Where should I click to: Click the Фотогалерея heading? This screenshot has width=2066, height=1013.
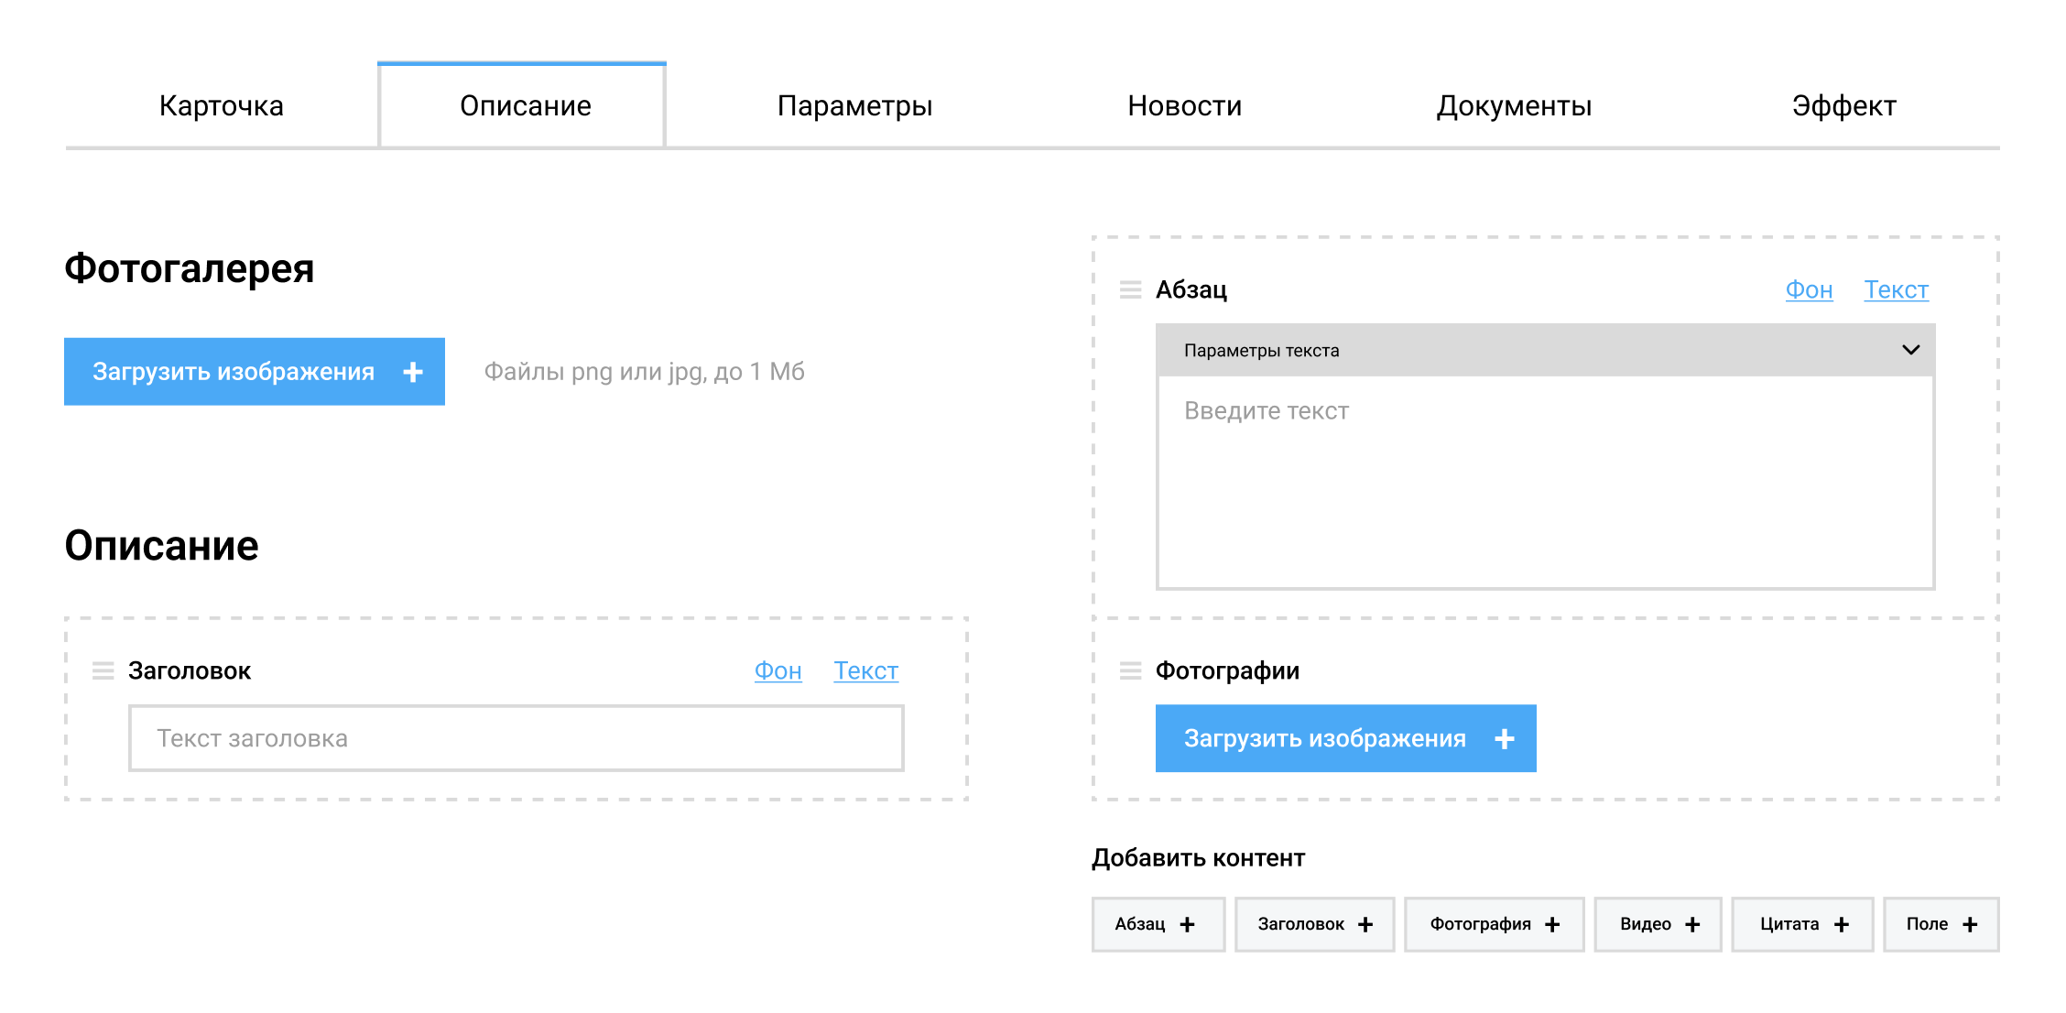coord(190,269)
